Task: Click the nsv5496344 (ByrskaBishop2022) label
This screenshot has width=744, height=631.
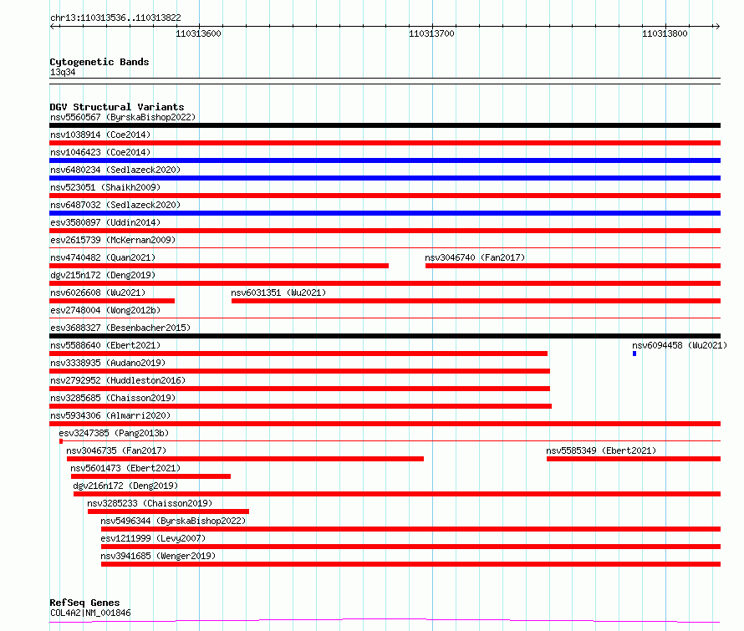Action: pyautogui.click(x=173, y=521)
